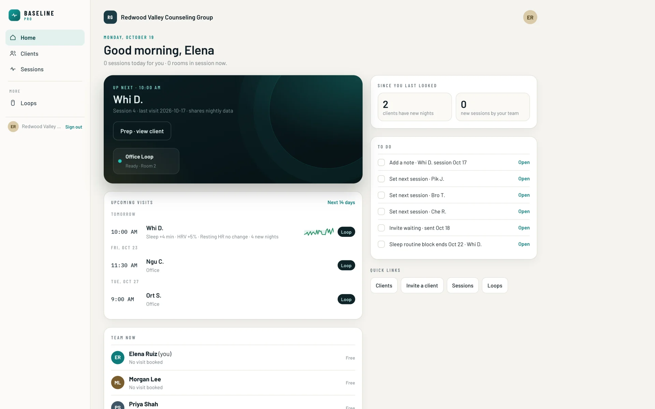Click the Loops quick link
The image size is (655, 409).
coord(495,286)
